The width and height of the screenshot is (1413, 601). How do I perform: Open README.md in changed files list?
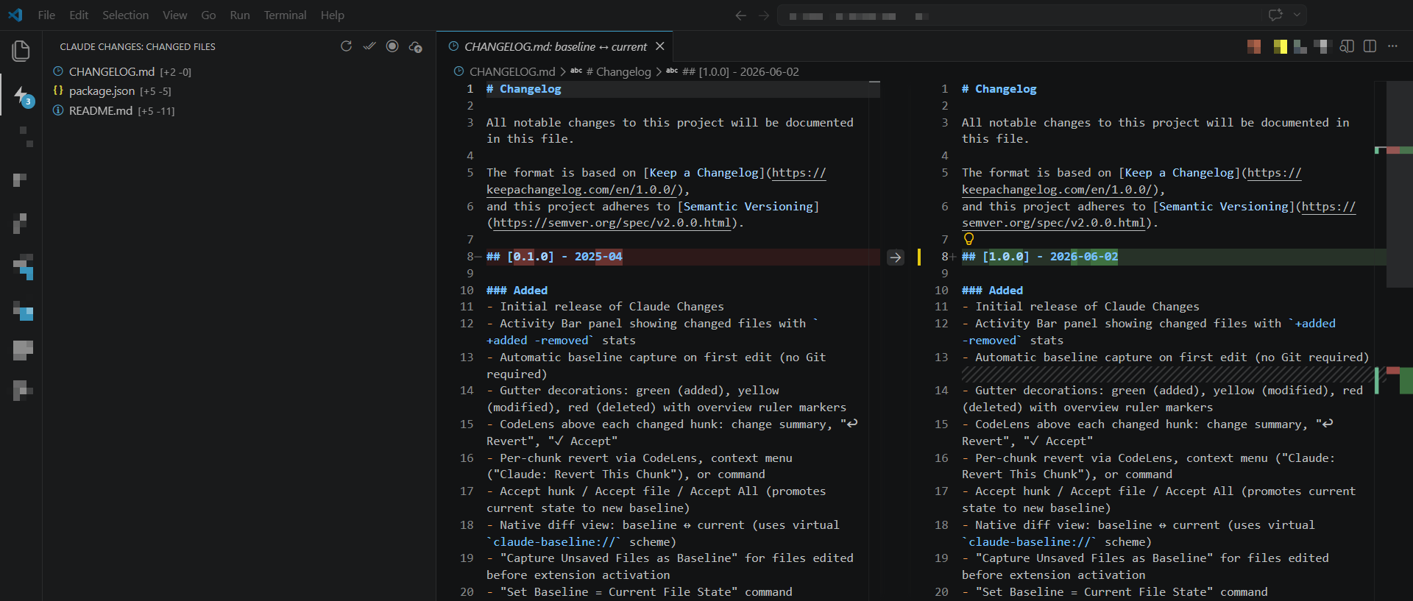[101, 110]
